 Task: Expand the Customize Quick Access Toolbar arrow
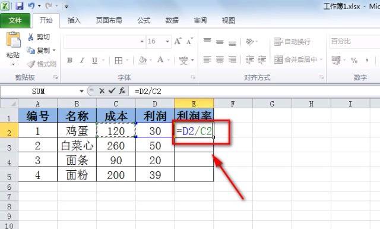click(x=66, y=6)
